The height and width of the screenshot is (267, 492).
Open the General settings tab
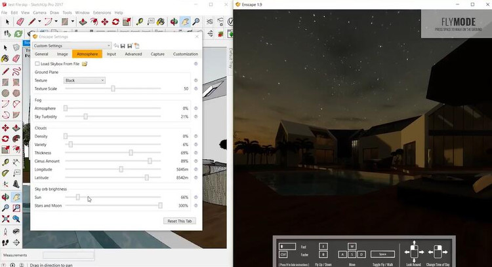click(41, 54)
